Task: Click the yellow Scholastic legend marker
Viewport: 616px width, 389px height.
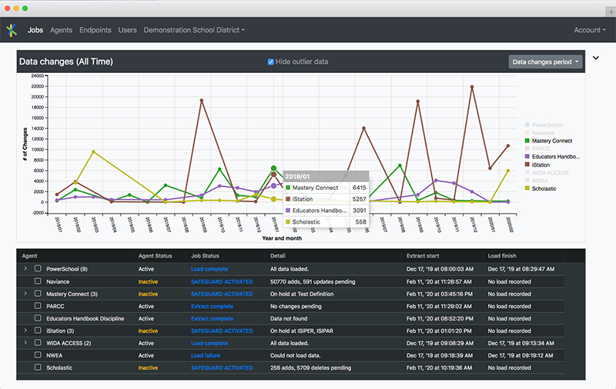Action: (526, 188)
